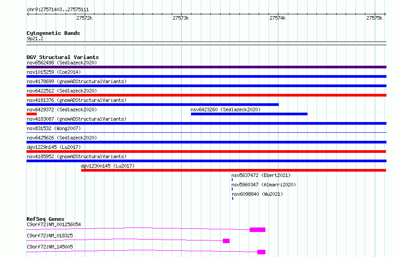399x257 pixels.
Task: Click variant label dgv1230n145 (Lu2017)
Action: pyautogui.click(x=108, y=166)
